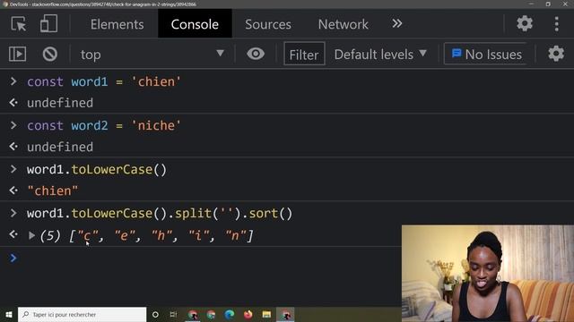Select the active DevTools taskbar icon
This screenshot has width=574, height=322.
pyautogui.click(x=285, y=314)
